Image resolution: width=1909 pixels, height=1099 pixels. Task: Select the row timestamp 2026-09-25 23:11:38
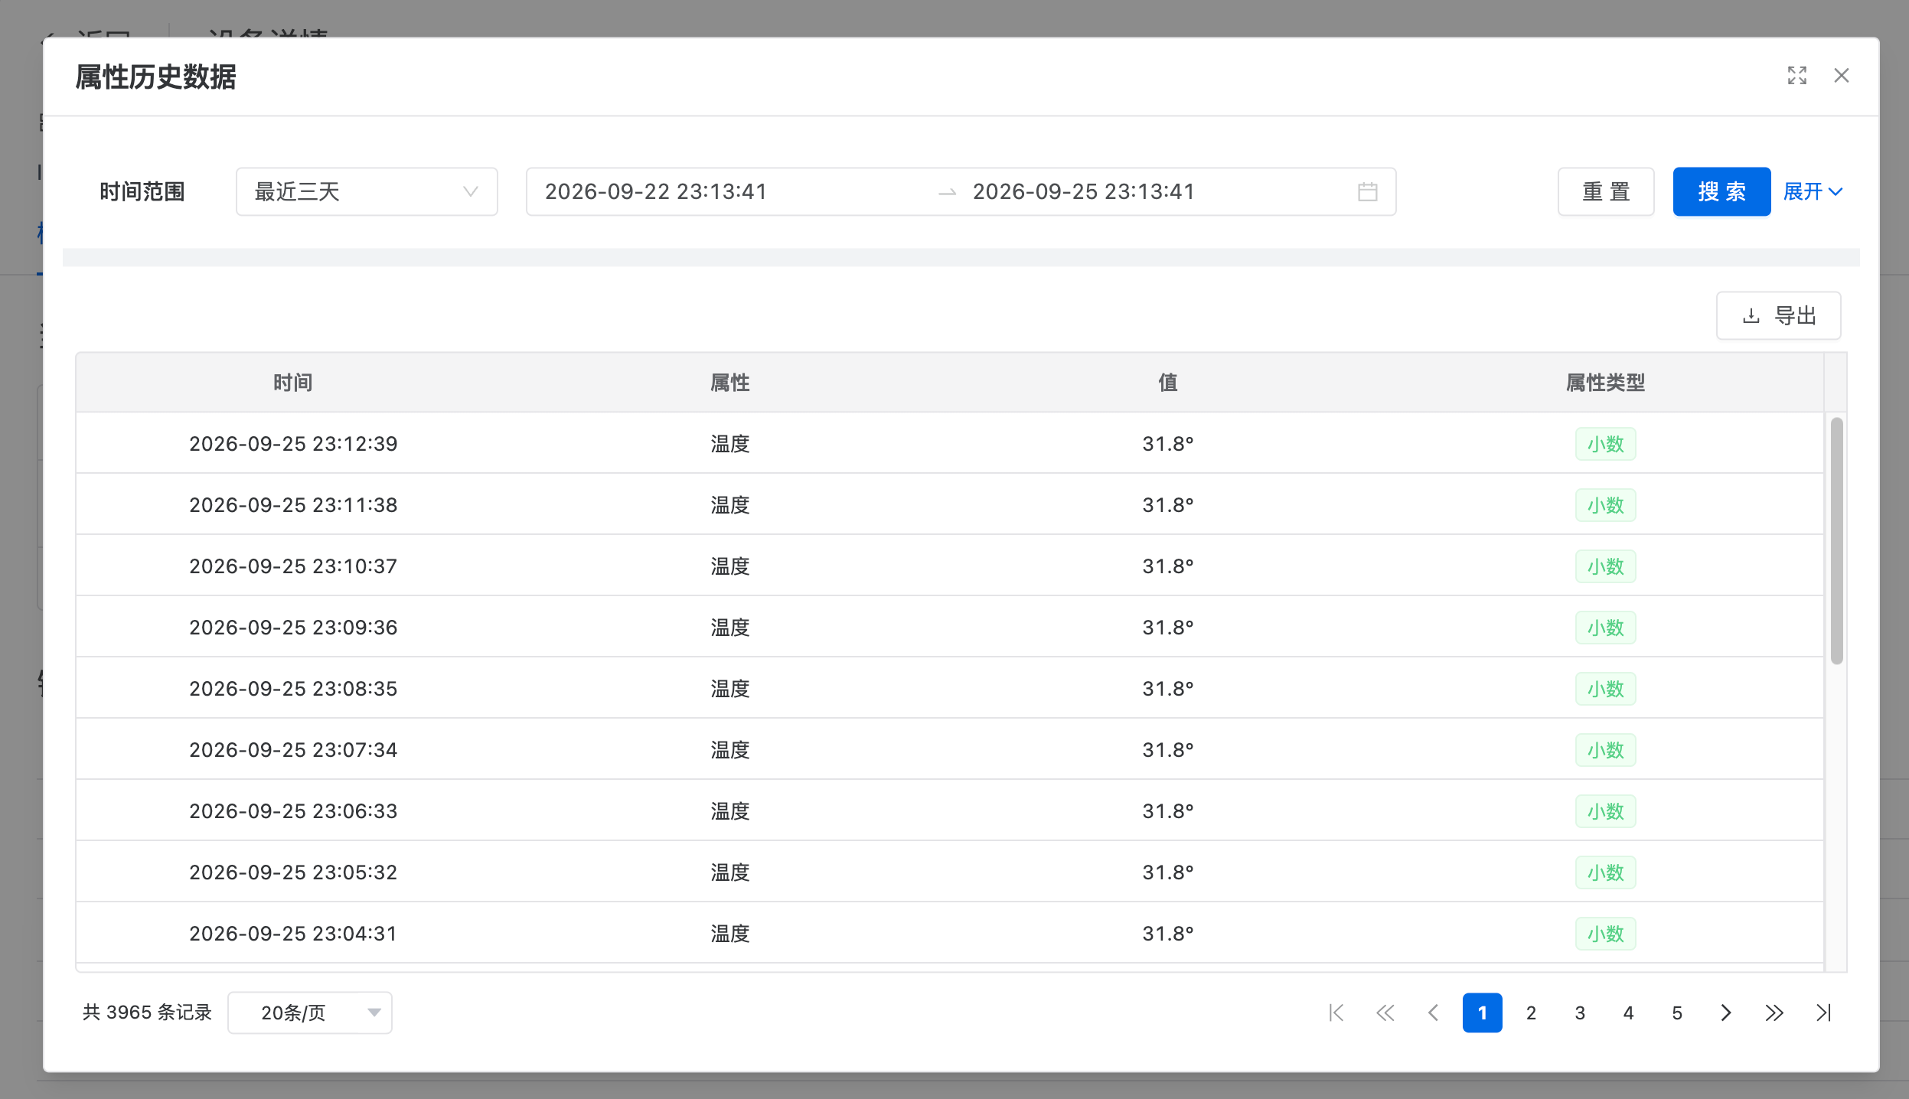tap(293, 505)
